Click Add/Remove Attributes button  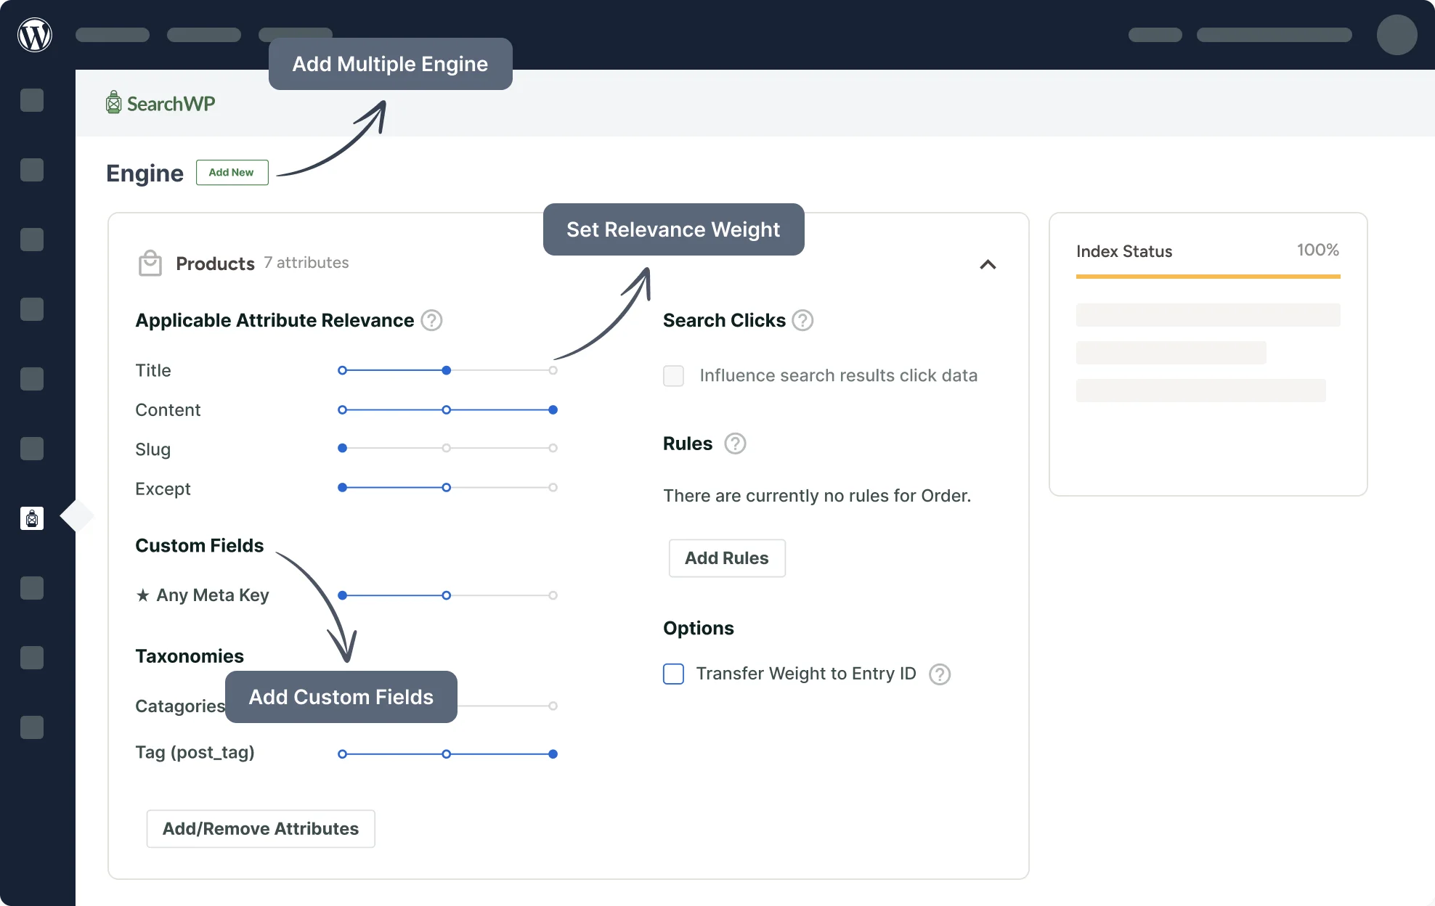click(260, 828)
